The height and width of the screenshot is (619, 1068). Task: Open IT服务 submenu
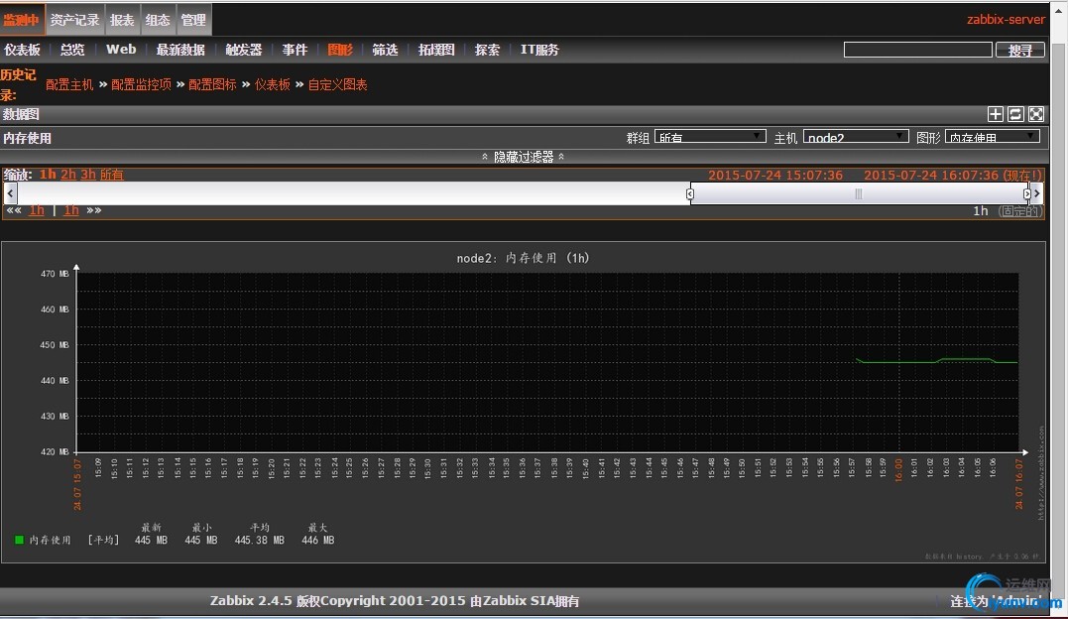tap(539, 50)
